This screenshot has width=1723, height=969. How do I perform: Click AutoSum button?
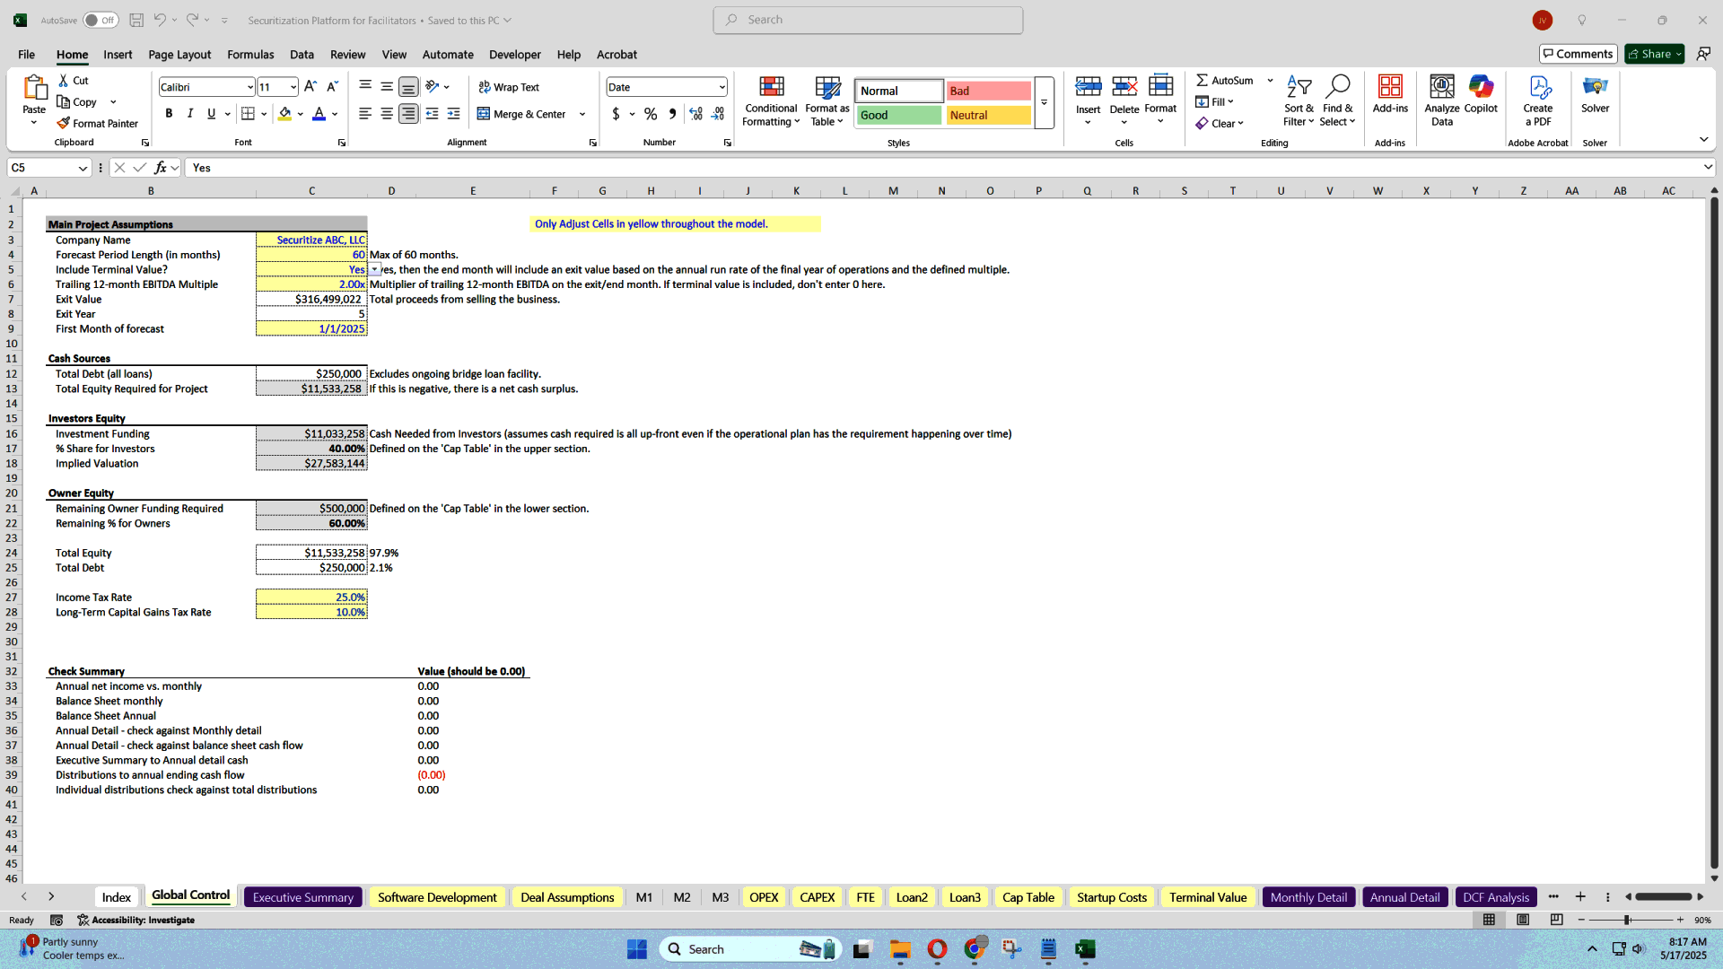(1226, 81)
